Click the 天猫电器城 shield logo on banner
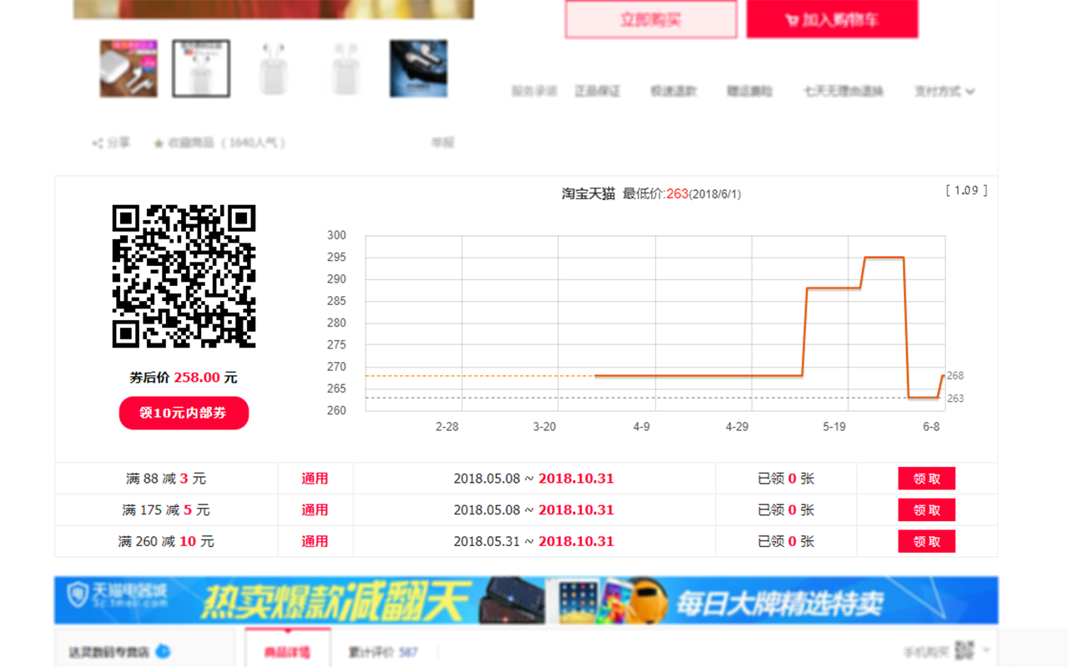This screenshot has height=667, width=1068. [78, 595]
